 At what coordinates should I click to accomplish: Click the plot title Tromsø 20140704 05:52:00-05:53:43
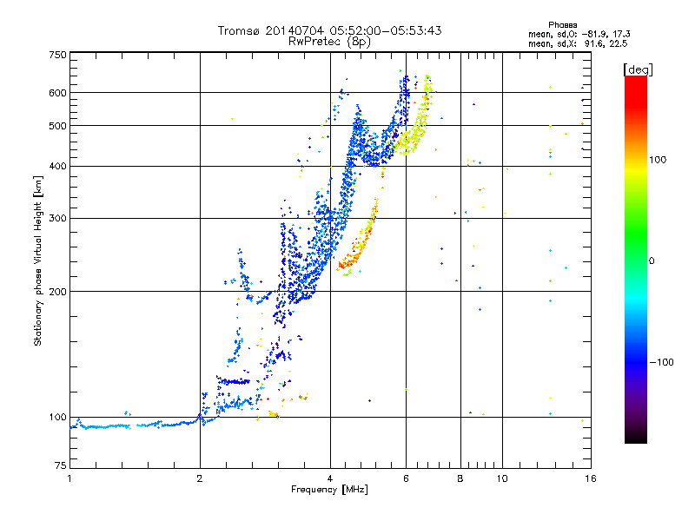tap(329, 30)
